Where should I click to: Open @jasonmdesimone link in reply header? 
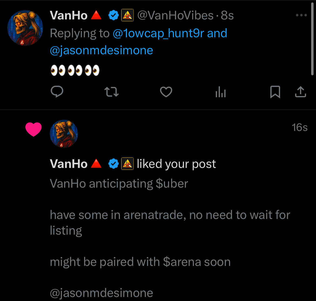(x=102, y=50)
